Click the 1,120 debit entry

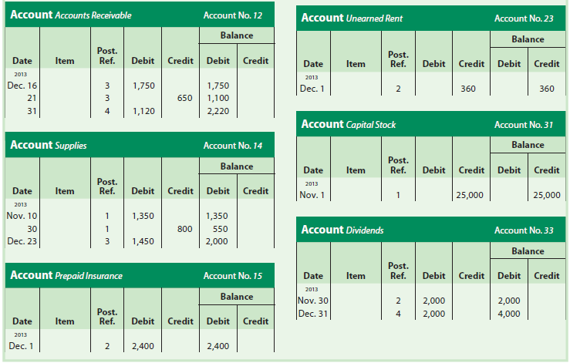tap(143, 111)
